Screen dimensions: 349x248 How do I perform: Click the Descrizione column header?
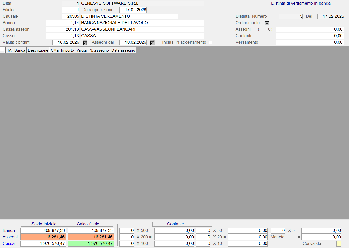click(x=38, y=50)
